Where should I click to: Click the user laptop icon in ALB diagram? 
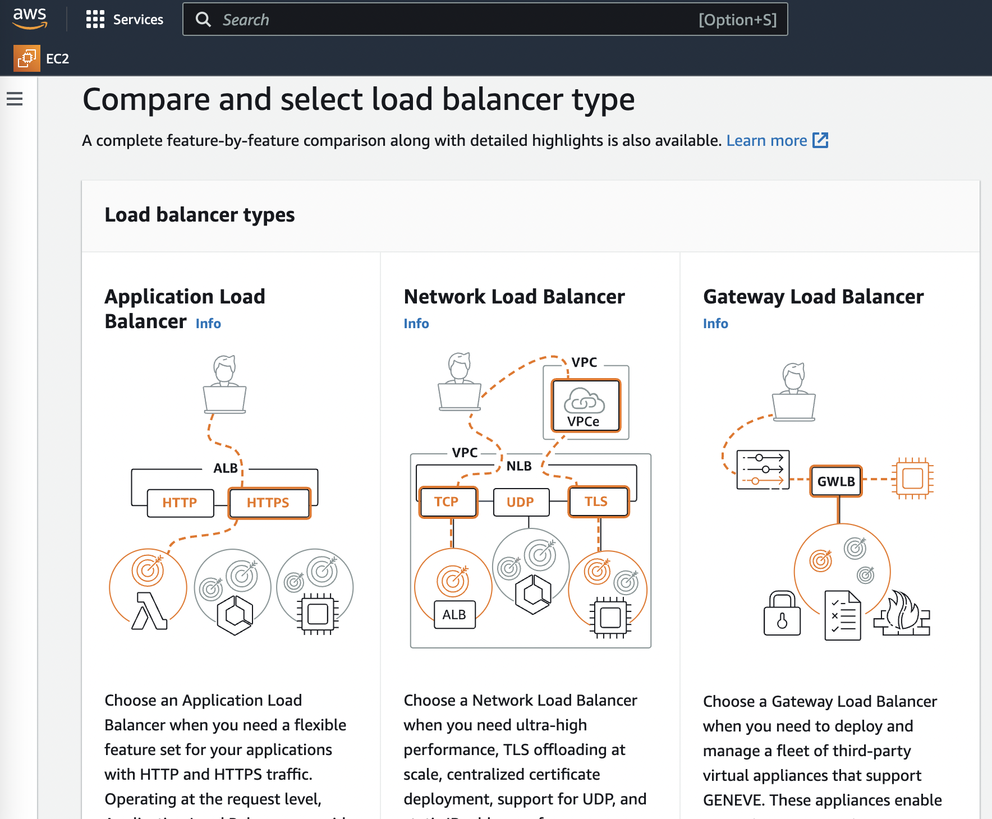coord(224,384)
